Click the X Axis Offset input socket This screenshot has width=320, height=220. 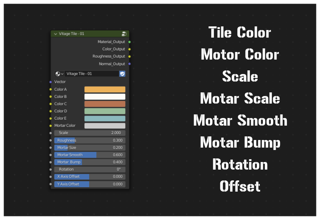(x=51, y=176)
